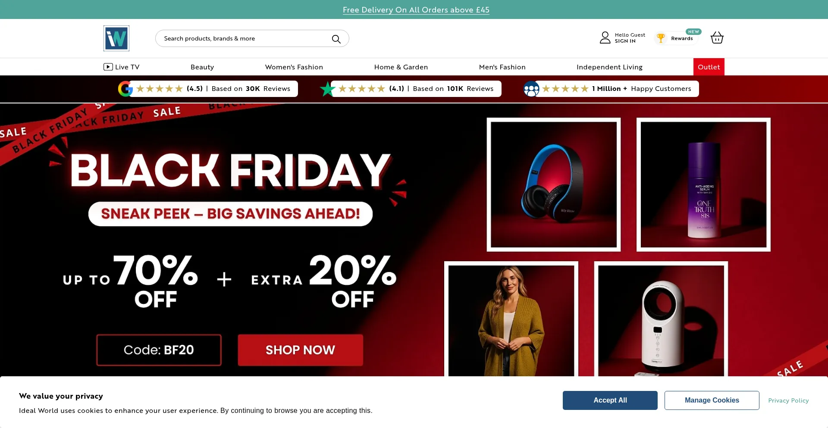Open the Home & Garden menu
Image resolution: width=828 pixels, height=428 pixels.
pyautogui.click(x=401, y=67)
